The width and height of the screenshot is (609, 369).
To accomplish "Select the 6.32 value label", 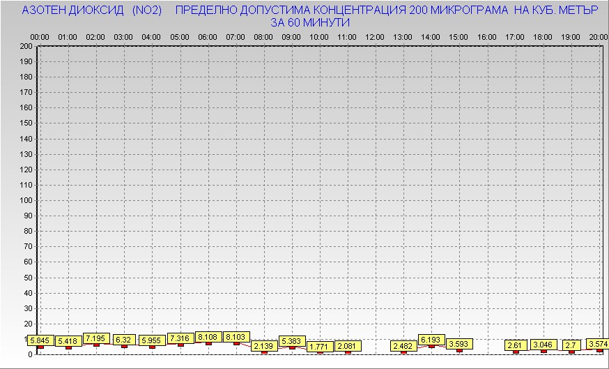I will (x=124, y=340).
